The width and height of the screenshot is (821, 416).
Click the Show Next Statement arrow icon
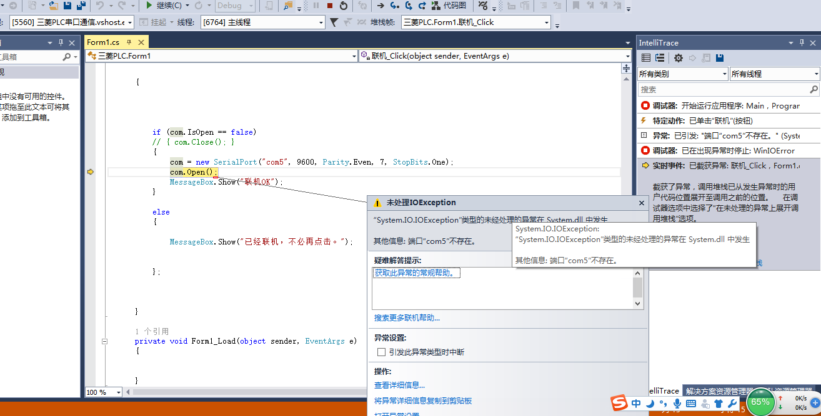click(x=381, y=6)
